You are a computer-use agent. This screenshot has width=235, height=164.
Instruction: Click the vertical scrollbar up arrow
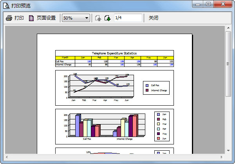(228, 29)
